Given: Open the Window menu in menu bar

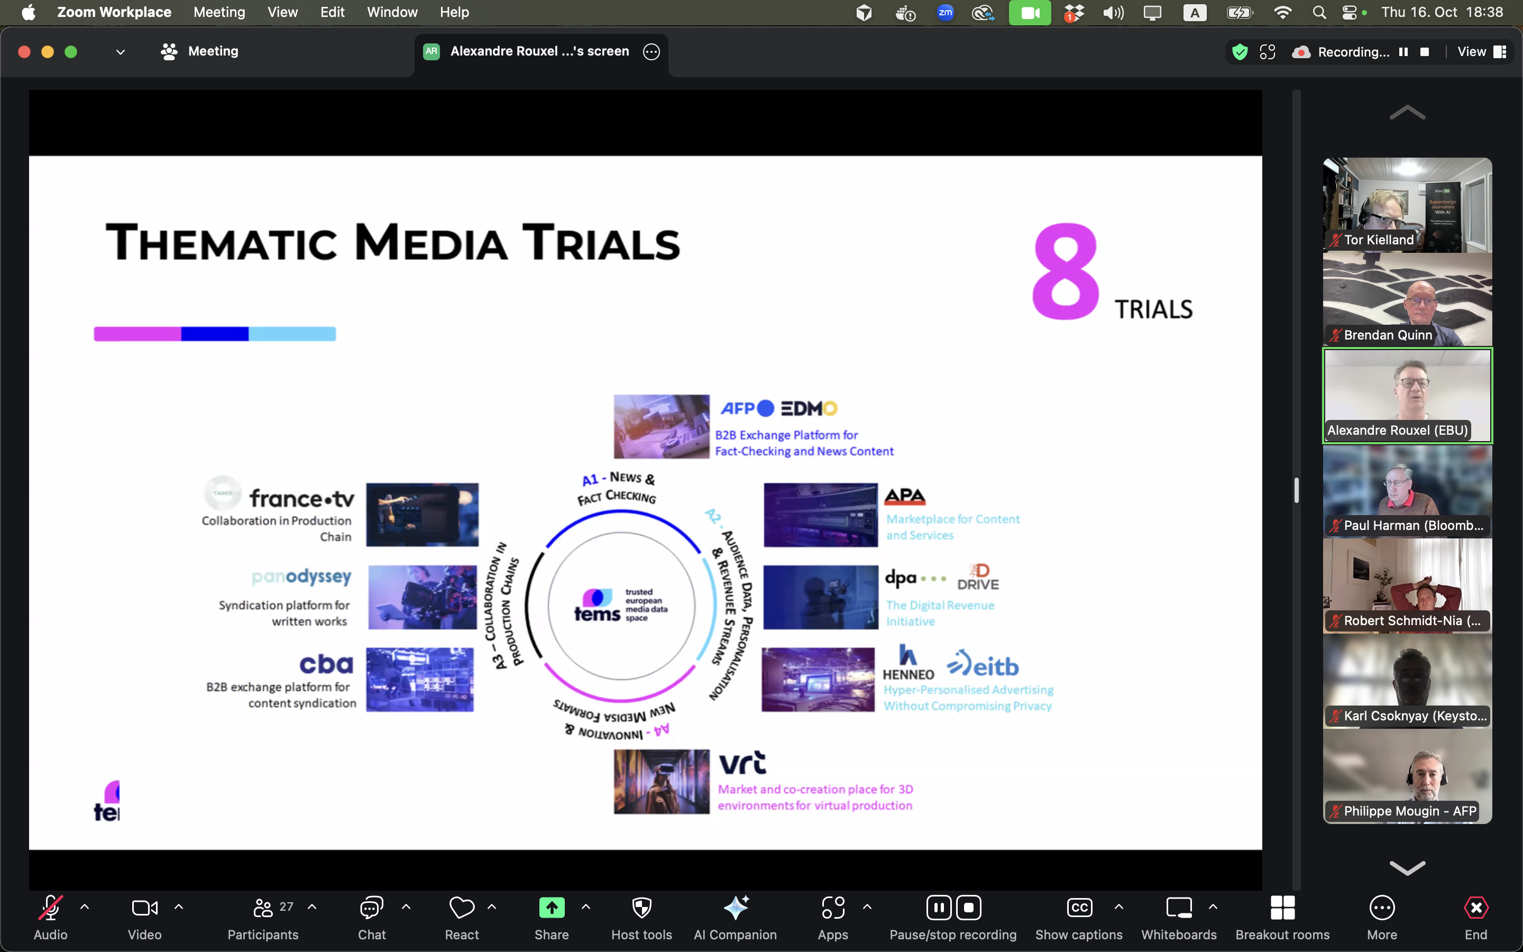Looking at the screenshot, I should point(392,12).
